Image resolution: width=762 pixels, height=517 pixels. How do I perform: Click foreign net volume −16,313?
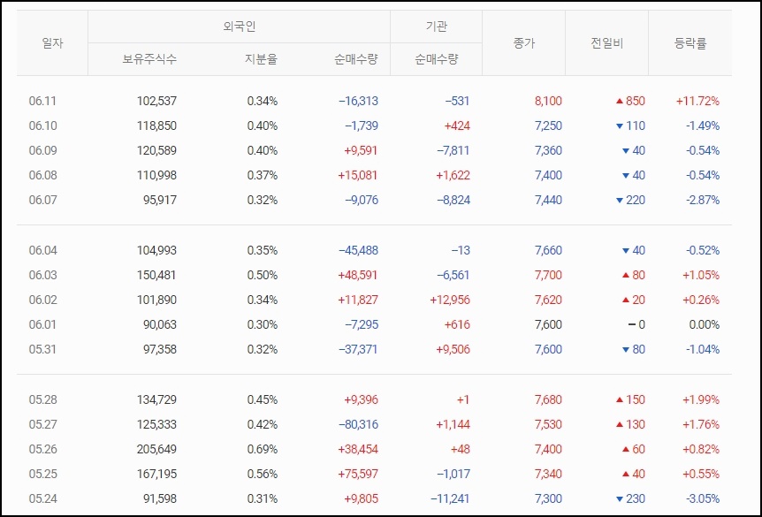coord(358,101)
